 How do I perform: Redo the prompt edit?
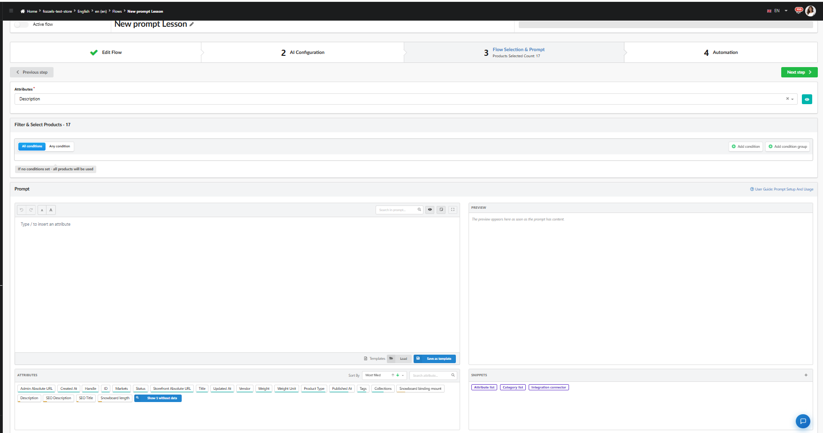click(x=31, y=210)
